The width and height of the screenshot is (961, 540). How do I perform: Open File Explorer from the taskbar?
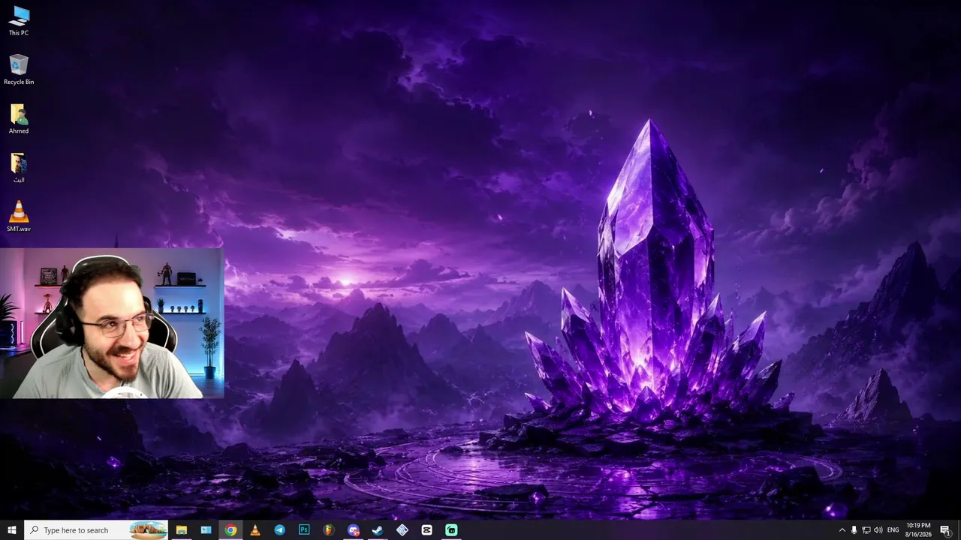[x=181, y=530]
